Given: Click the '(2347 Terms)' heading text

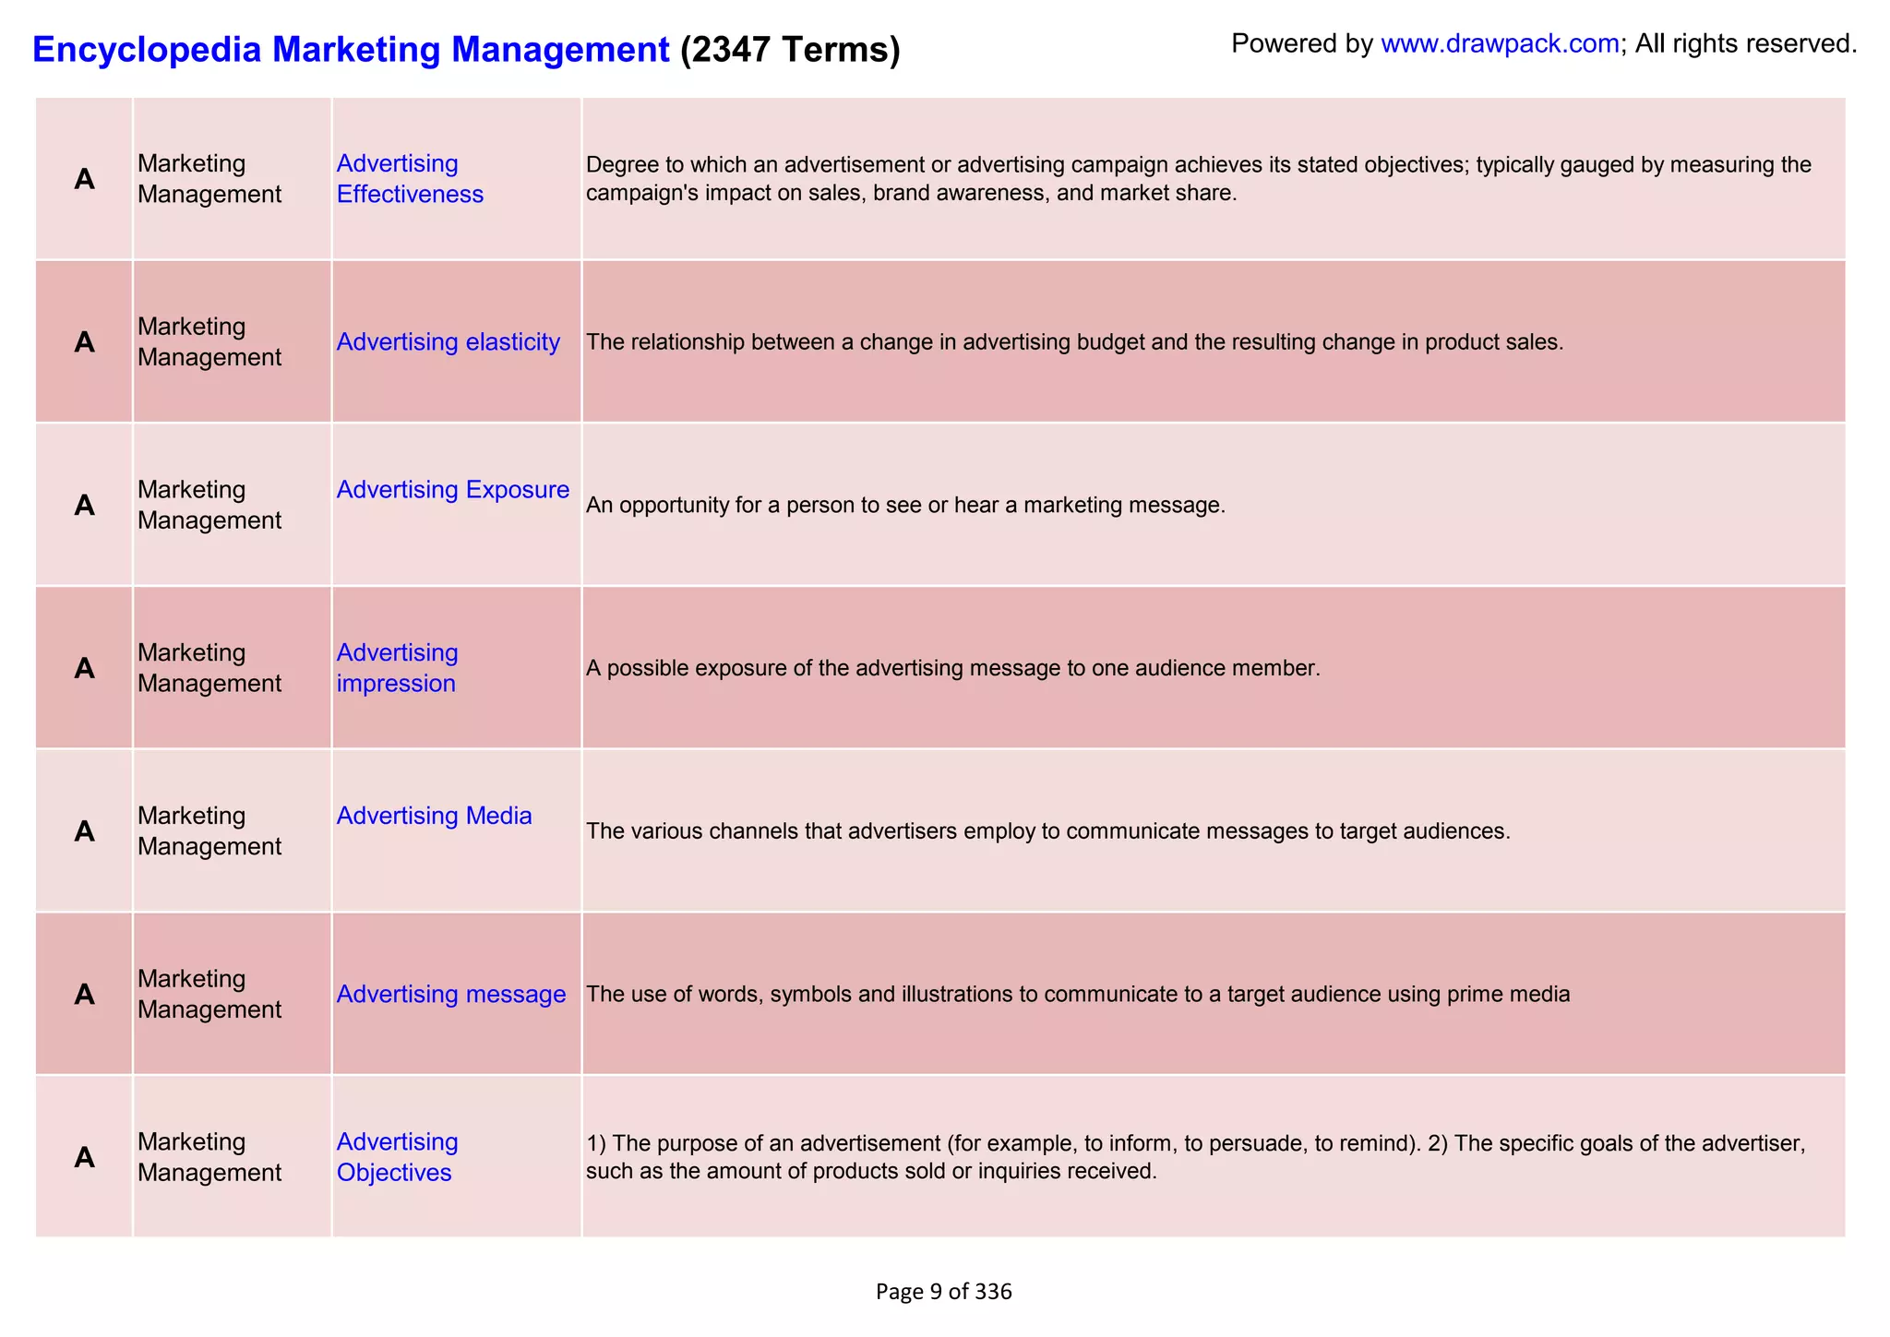Looking at the screenshot, I should coord(790,49).
